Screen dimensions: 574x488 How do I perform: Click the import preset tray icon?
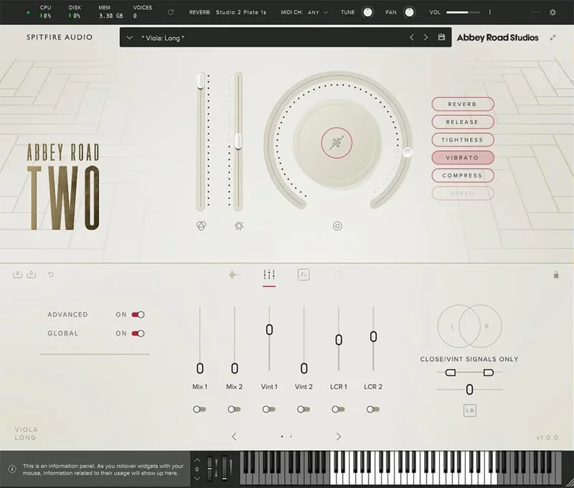tap(17, 274)
